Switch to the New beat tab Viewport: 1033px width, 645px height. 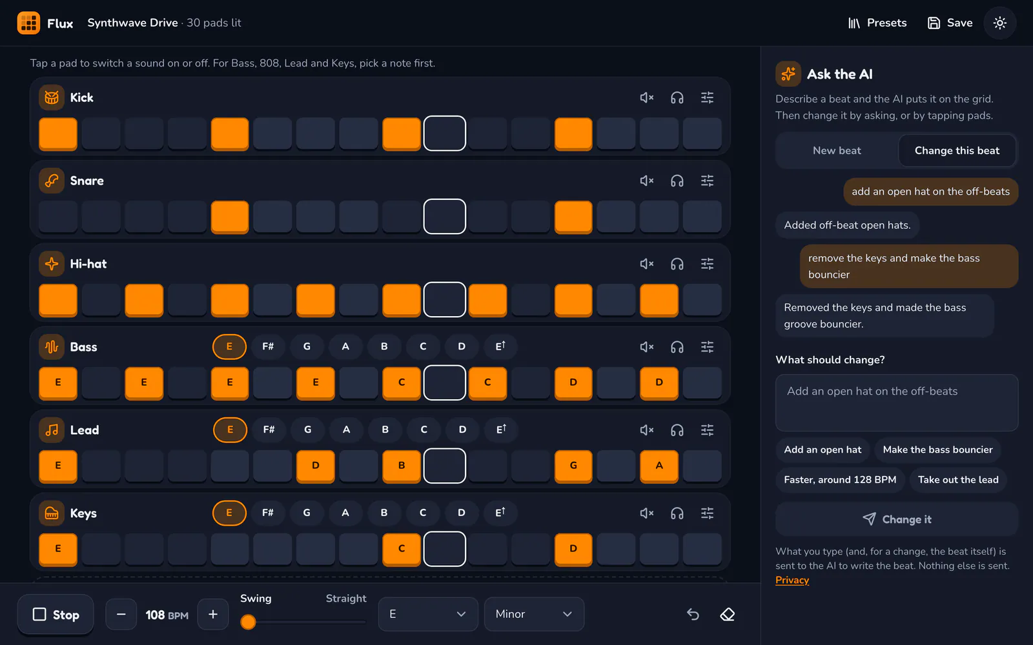tap(837, 150)
